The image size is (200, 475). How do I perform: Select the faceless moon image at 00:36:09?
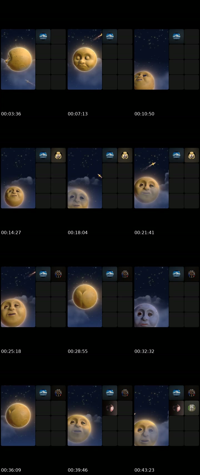click(18, 416)
